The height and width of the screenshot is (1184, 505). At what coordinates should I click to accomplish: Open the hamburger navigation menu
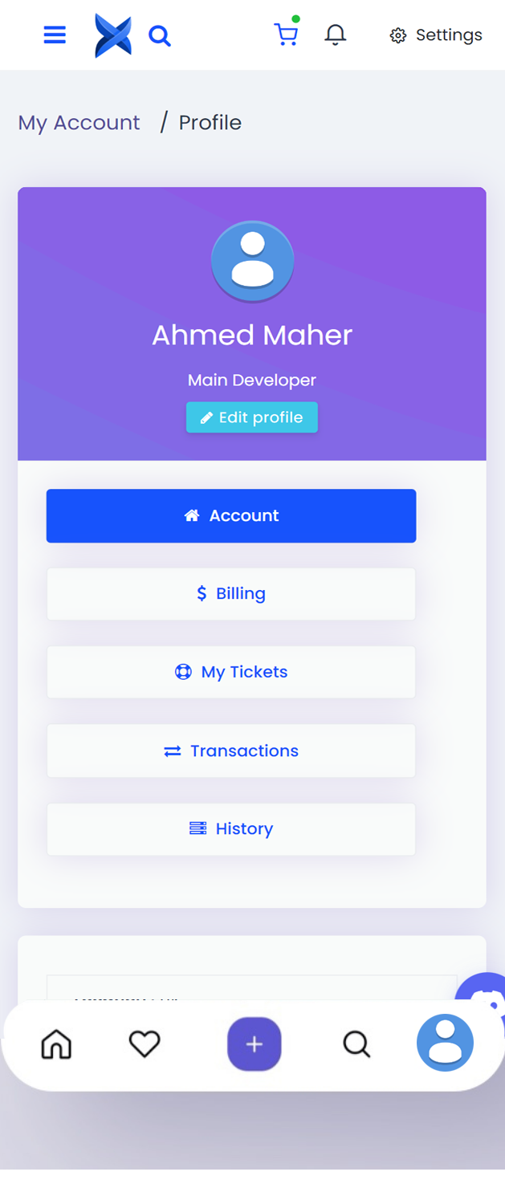[x=55, y=35]
